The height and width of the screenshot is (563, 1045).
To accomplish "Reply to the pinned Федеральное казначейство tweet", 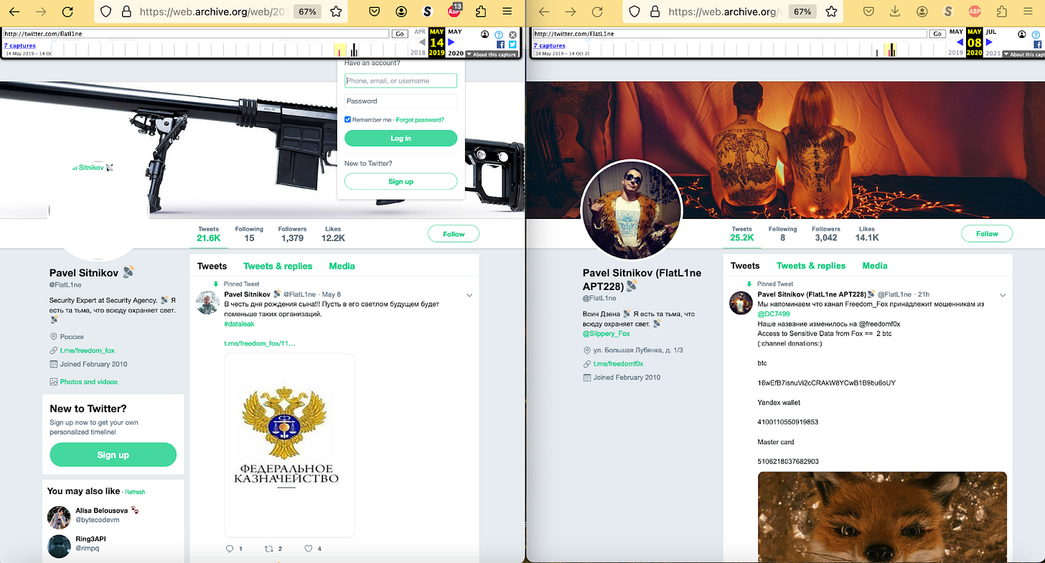I will (x=230, y=549).
